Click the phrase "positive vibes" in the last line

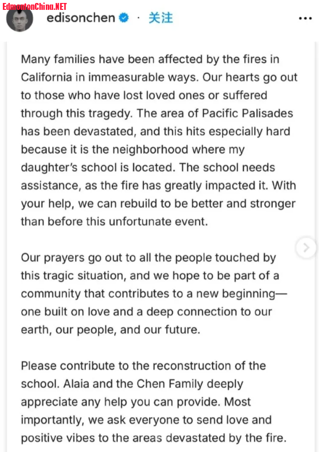58,438
